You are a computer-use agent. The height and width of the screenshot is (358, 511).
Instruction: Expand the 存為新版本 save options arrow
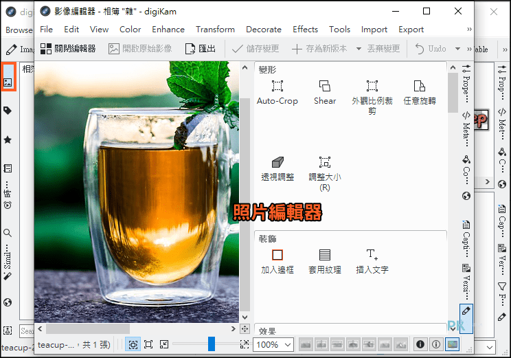pyautogui.click(x=359, y=49)
